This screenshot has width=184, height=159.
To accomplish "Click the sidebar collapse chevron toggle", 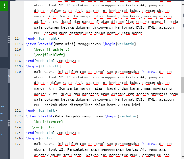I will (9, 76).
